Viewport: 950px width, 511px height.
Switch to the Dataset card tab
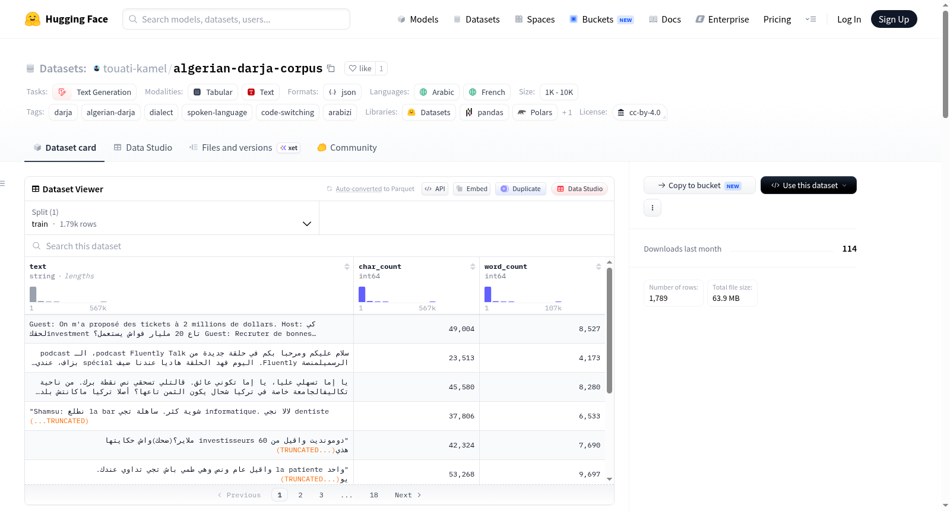coord(64,148)
